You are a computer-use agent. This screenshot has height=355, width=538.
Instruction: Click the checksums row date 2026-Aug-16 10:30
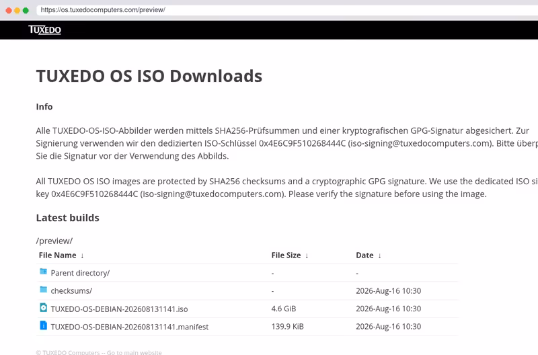[389, 291]
